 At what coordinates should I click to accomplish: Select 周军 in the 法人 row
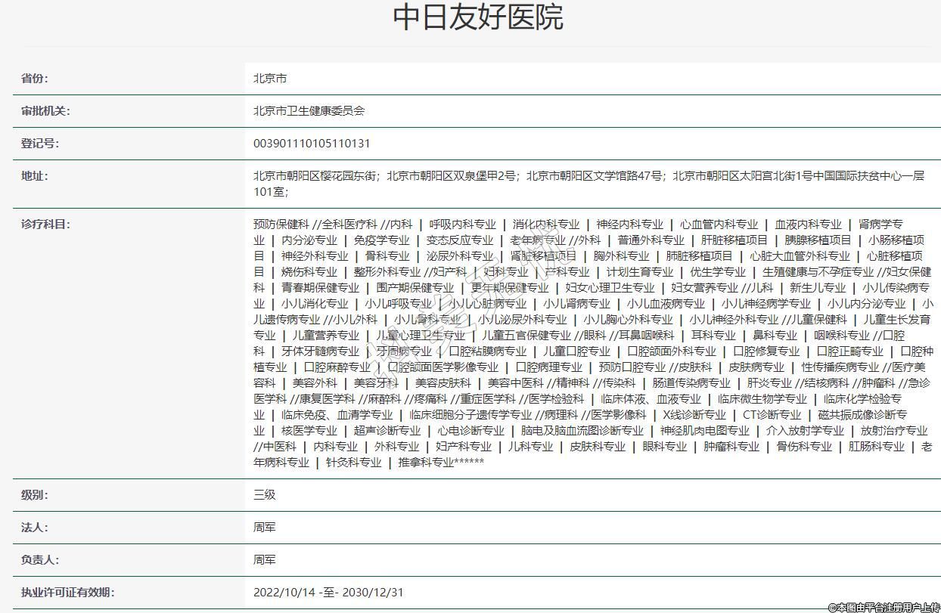(x=265, y=528)
